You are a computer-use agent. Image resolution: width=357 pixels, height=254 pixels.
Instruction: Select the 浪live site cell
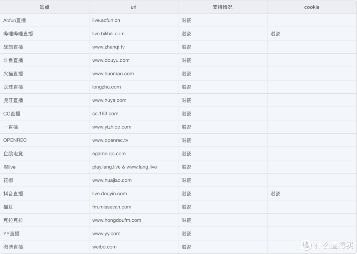tap(44, 167)
